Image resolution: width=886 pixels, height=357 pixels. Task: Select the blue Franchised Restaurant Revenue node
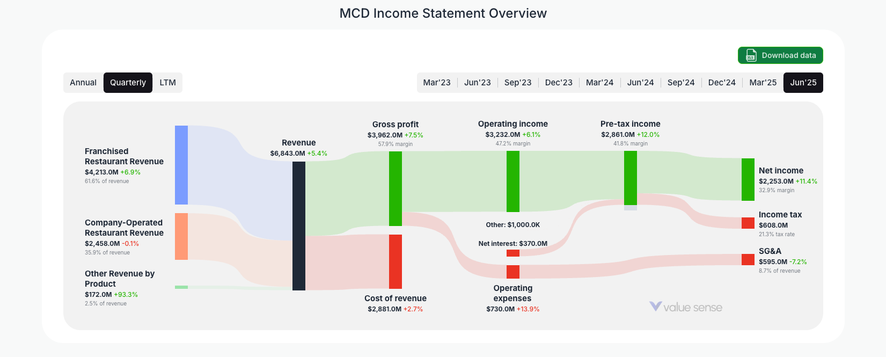click(x=181, y=165)
